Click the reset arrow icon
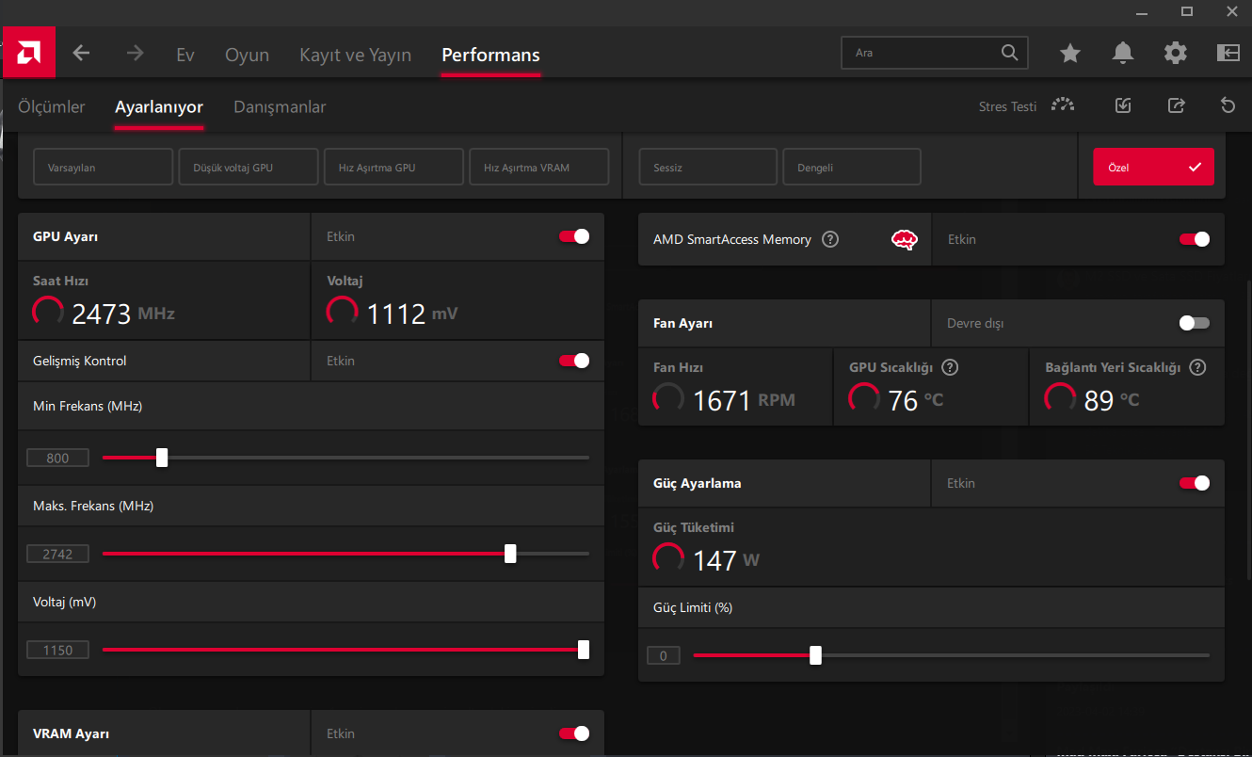 pos(1228,105)
